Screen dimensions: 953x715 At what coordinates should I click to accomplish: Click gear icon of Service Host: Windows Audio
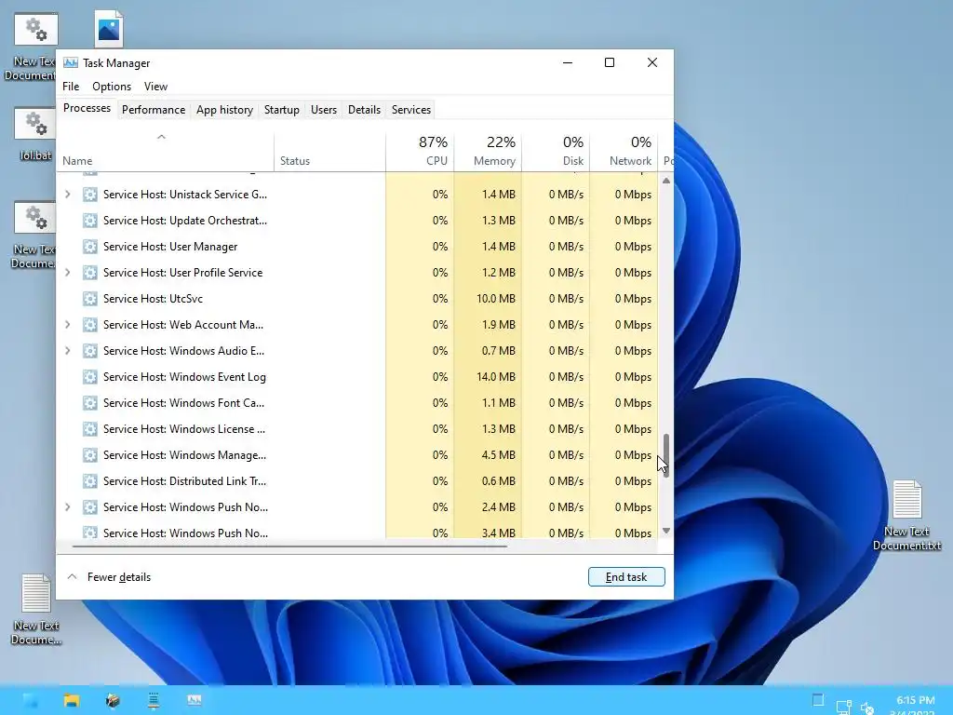90,351
